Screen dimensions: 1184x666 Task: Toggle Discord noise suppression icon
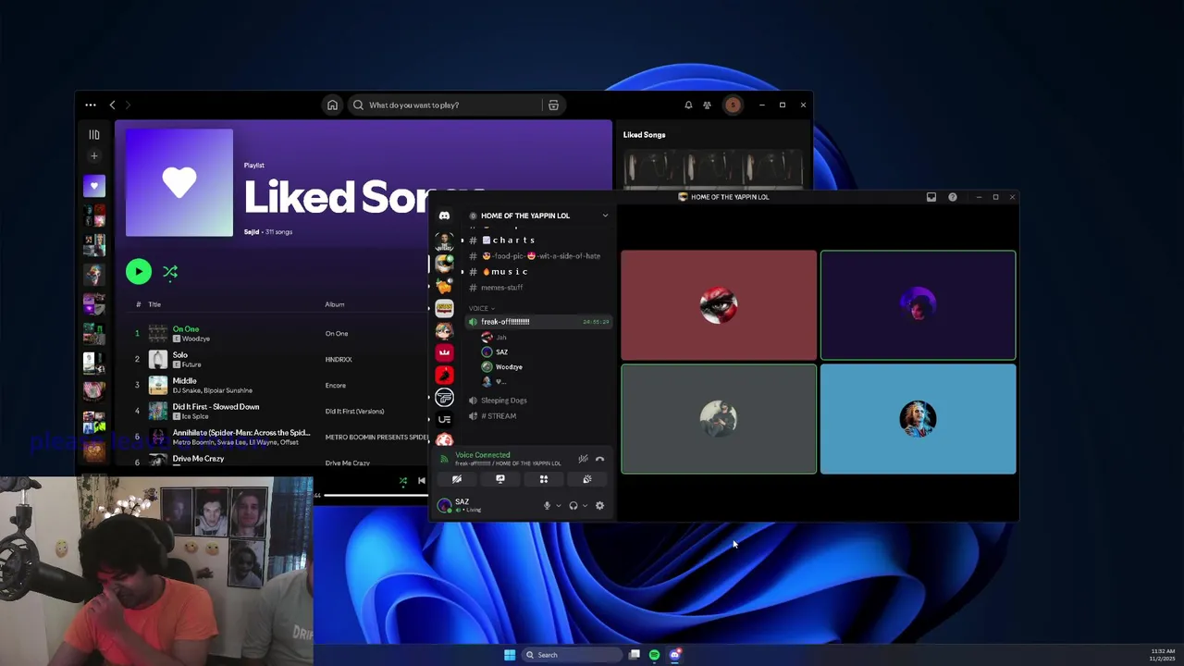(x=583, y=459)
